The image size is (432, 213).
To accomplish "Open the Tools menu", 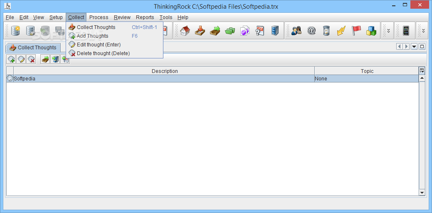I will coord(166,17).
